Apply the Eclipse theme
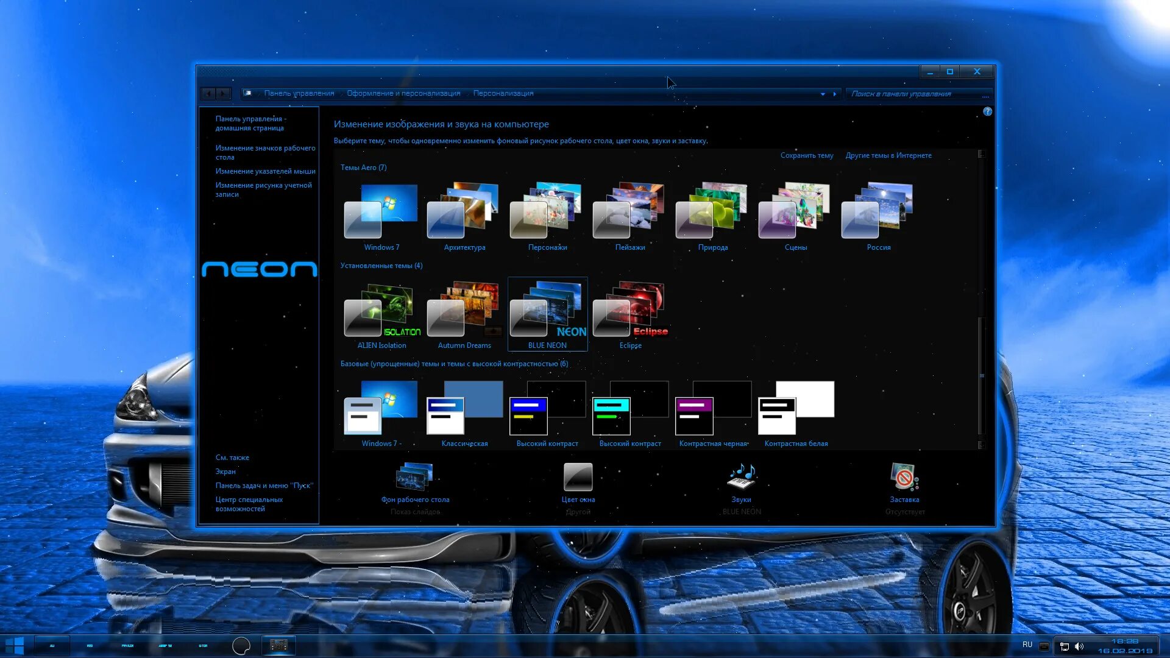The height and width of the screenshot is (658, 1170). [630, 314]
